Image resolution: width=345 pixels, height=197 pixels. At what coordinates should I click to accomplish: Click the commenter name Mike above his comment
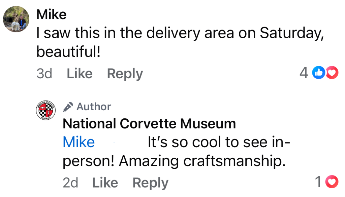(x=51, y=14)
